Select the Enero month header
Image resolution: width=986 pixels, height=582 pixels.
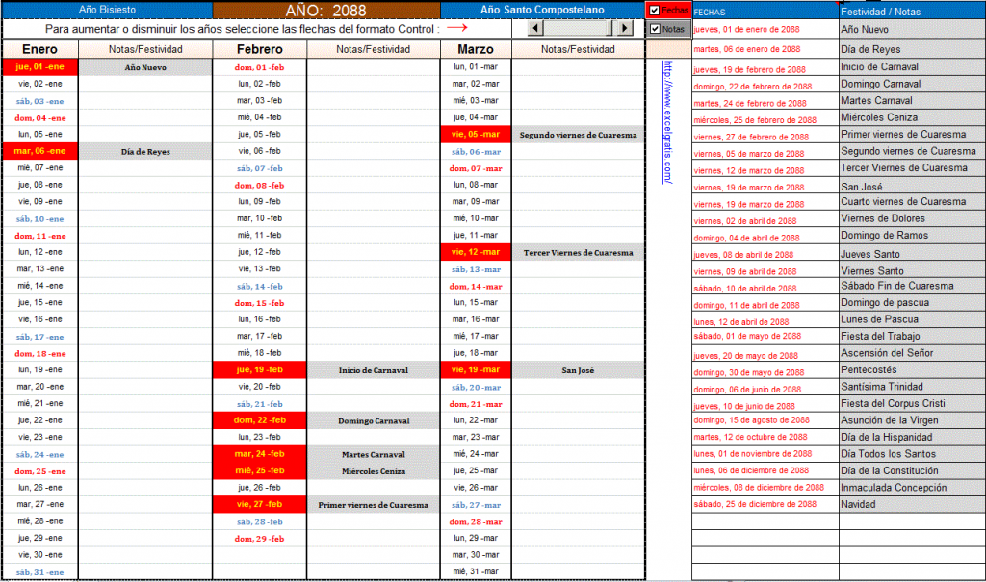pyautogui.click(x=40, y=49)
